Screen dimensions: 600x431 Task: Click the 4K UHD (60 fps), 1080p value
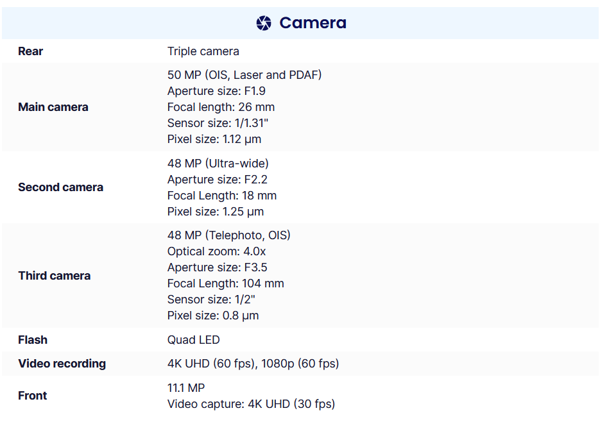[253, 364]
